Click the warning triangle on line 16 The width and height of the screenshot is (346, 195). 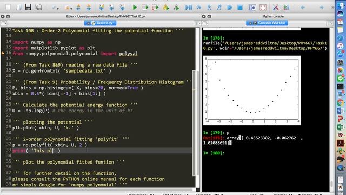click(x=3, y=53)
